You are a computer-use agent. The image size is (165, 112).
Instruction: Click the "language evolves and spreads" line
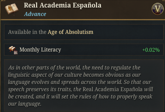point(80,82)
